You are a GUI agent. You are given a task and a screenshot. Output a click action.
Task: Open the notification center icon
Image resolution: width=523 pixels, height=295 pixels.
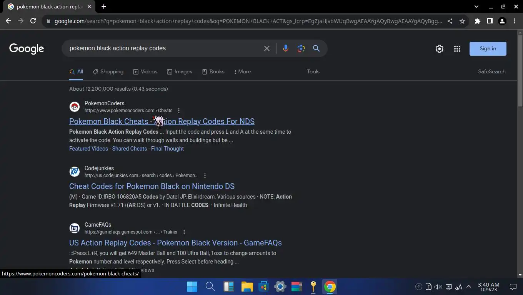tap(513, 287)
